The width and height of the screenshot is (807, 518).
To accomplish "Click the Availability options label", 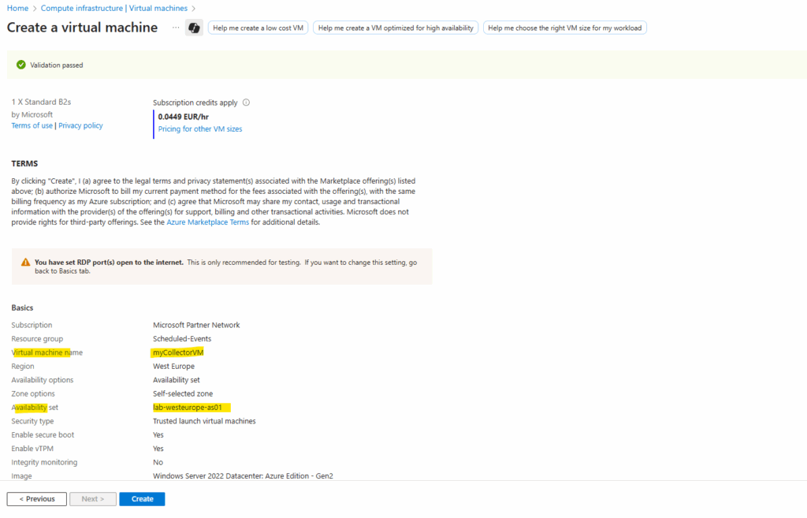I will (43, 380).
